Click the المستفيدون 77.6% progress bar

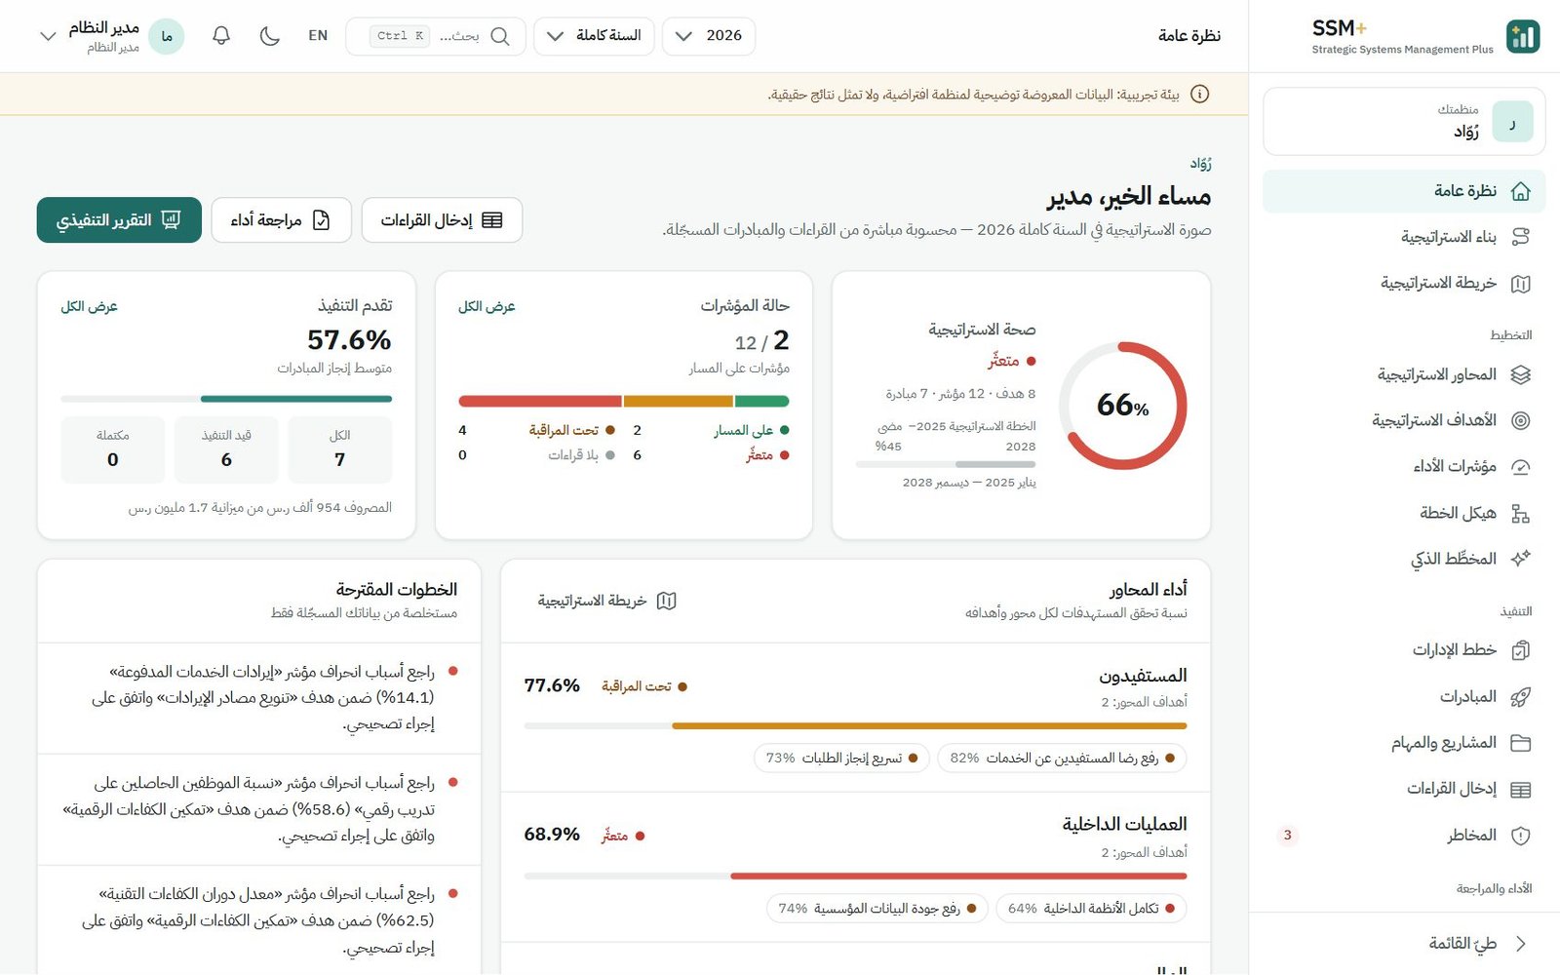tap(855, 725)
